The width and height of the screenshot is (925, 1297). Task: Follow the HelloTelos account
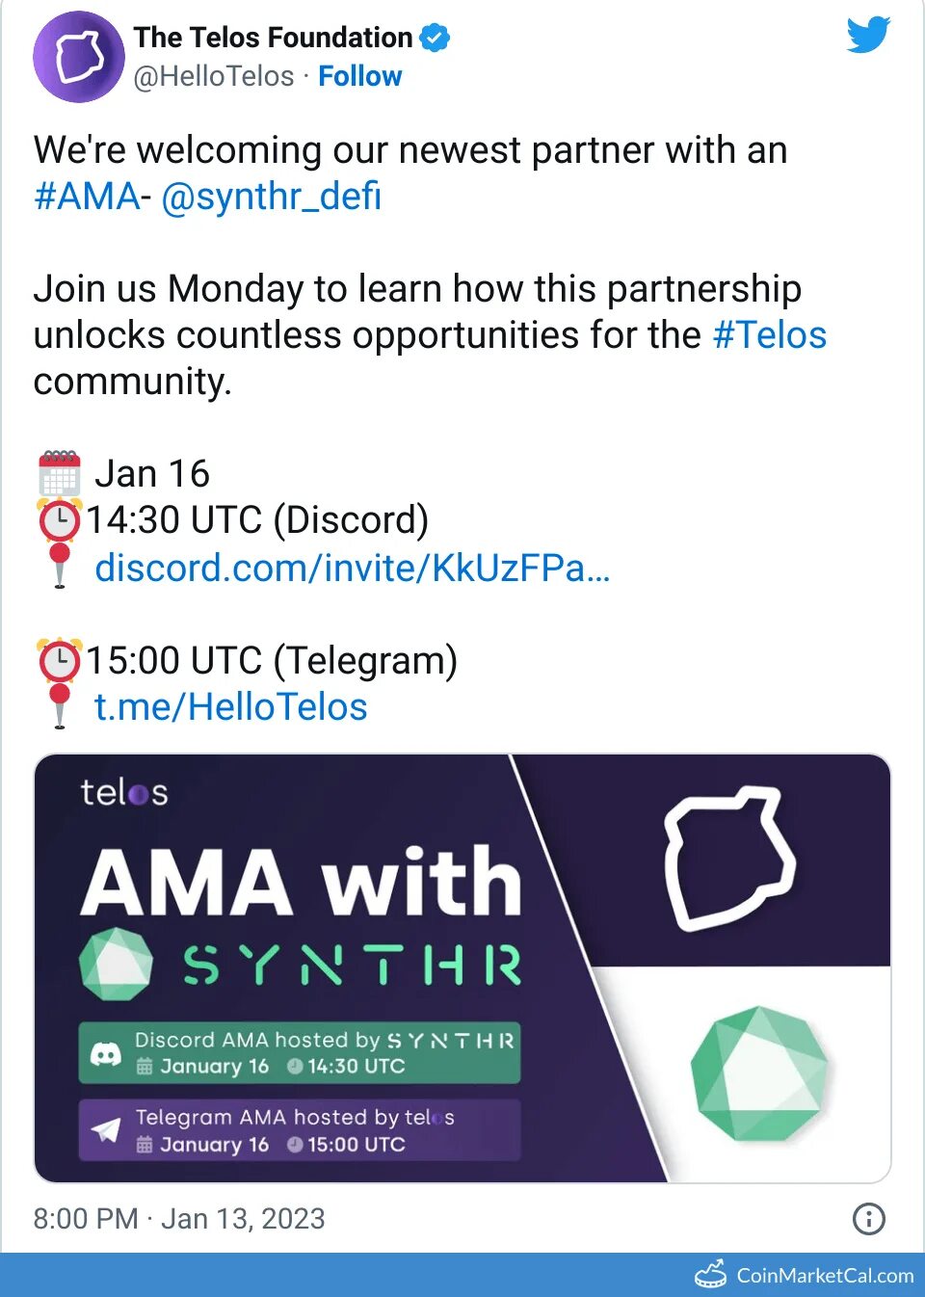(359, 76)
